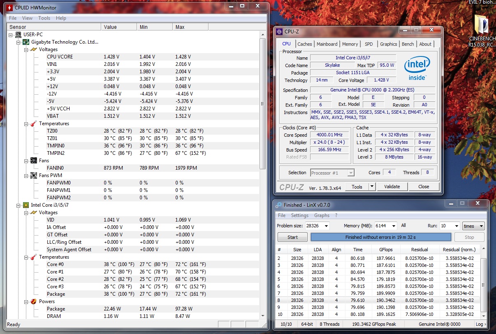Viewport: 496px width, 334px height.
Task: Click the Intel Core i3/i5/i7 CPU icon
Action: tap(26, 205)
